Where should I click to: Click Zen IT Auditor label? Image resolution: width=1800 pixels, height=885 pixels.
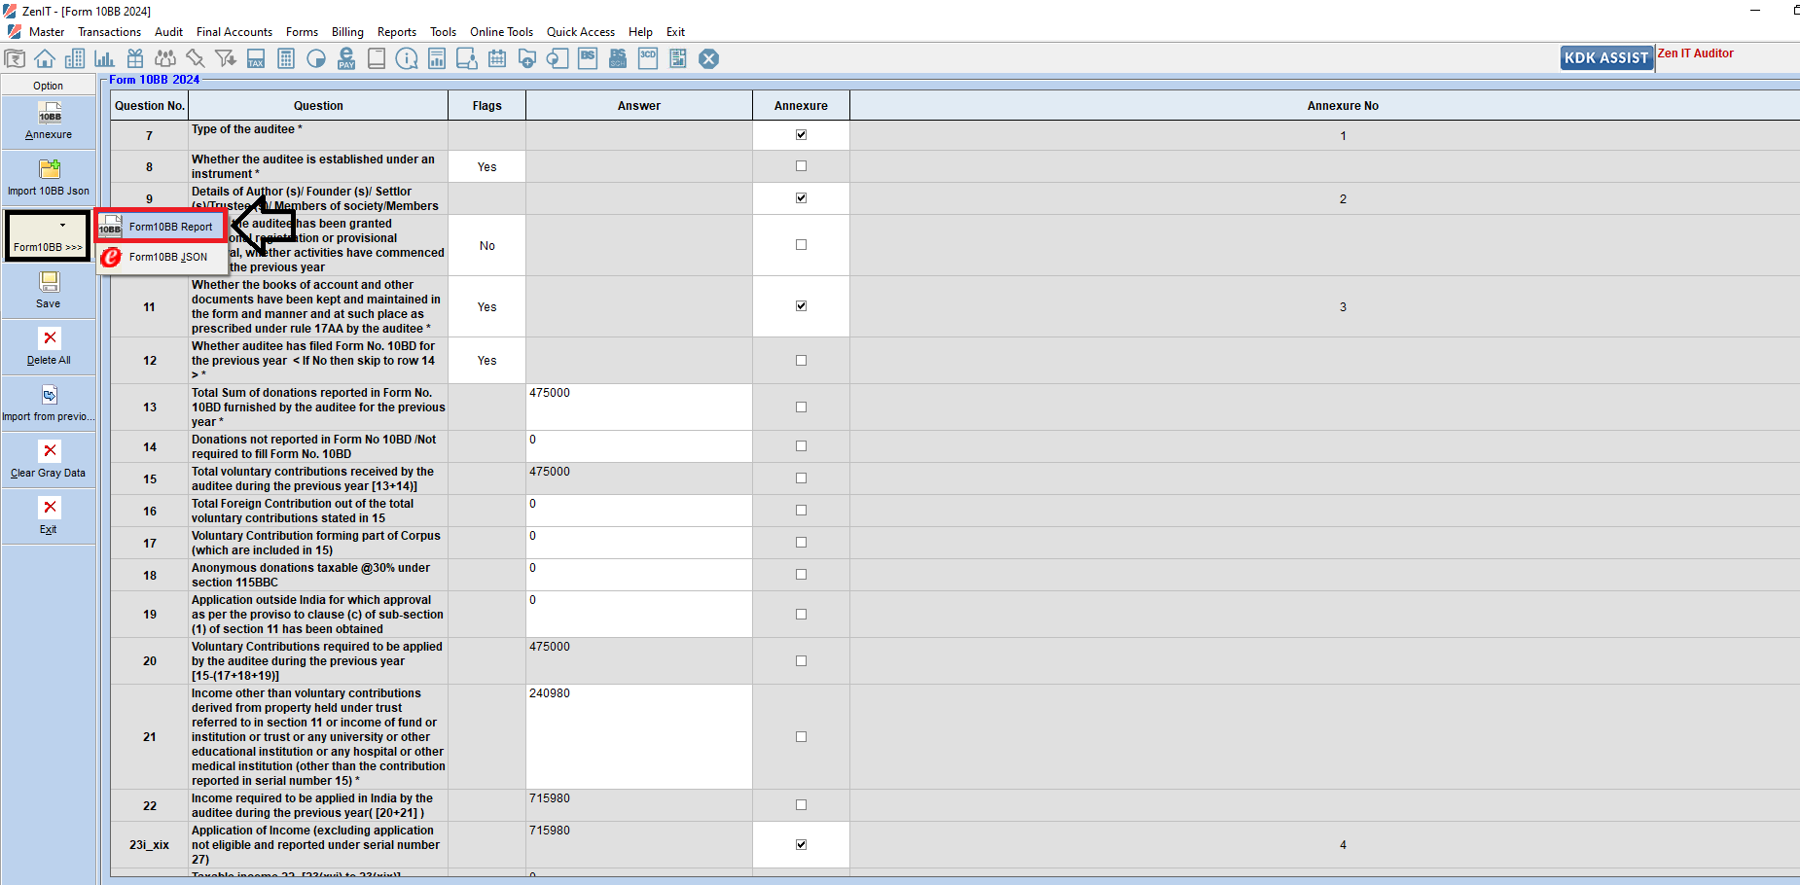1696,53
